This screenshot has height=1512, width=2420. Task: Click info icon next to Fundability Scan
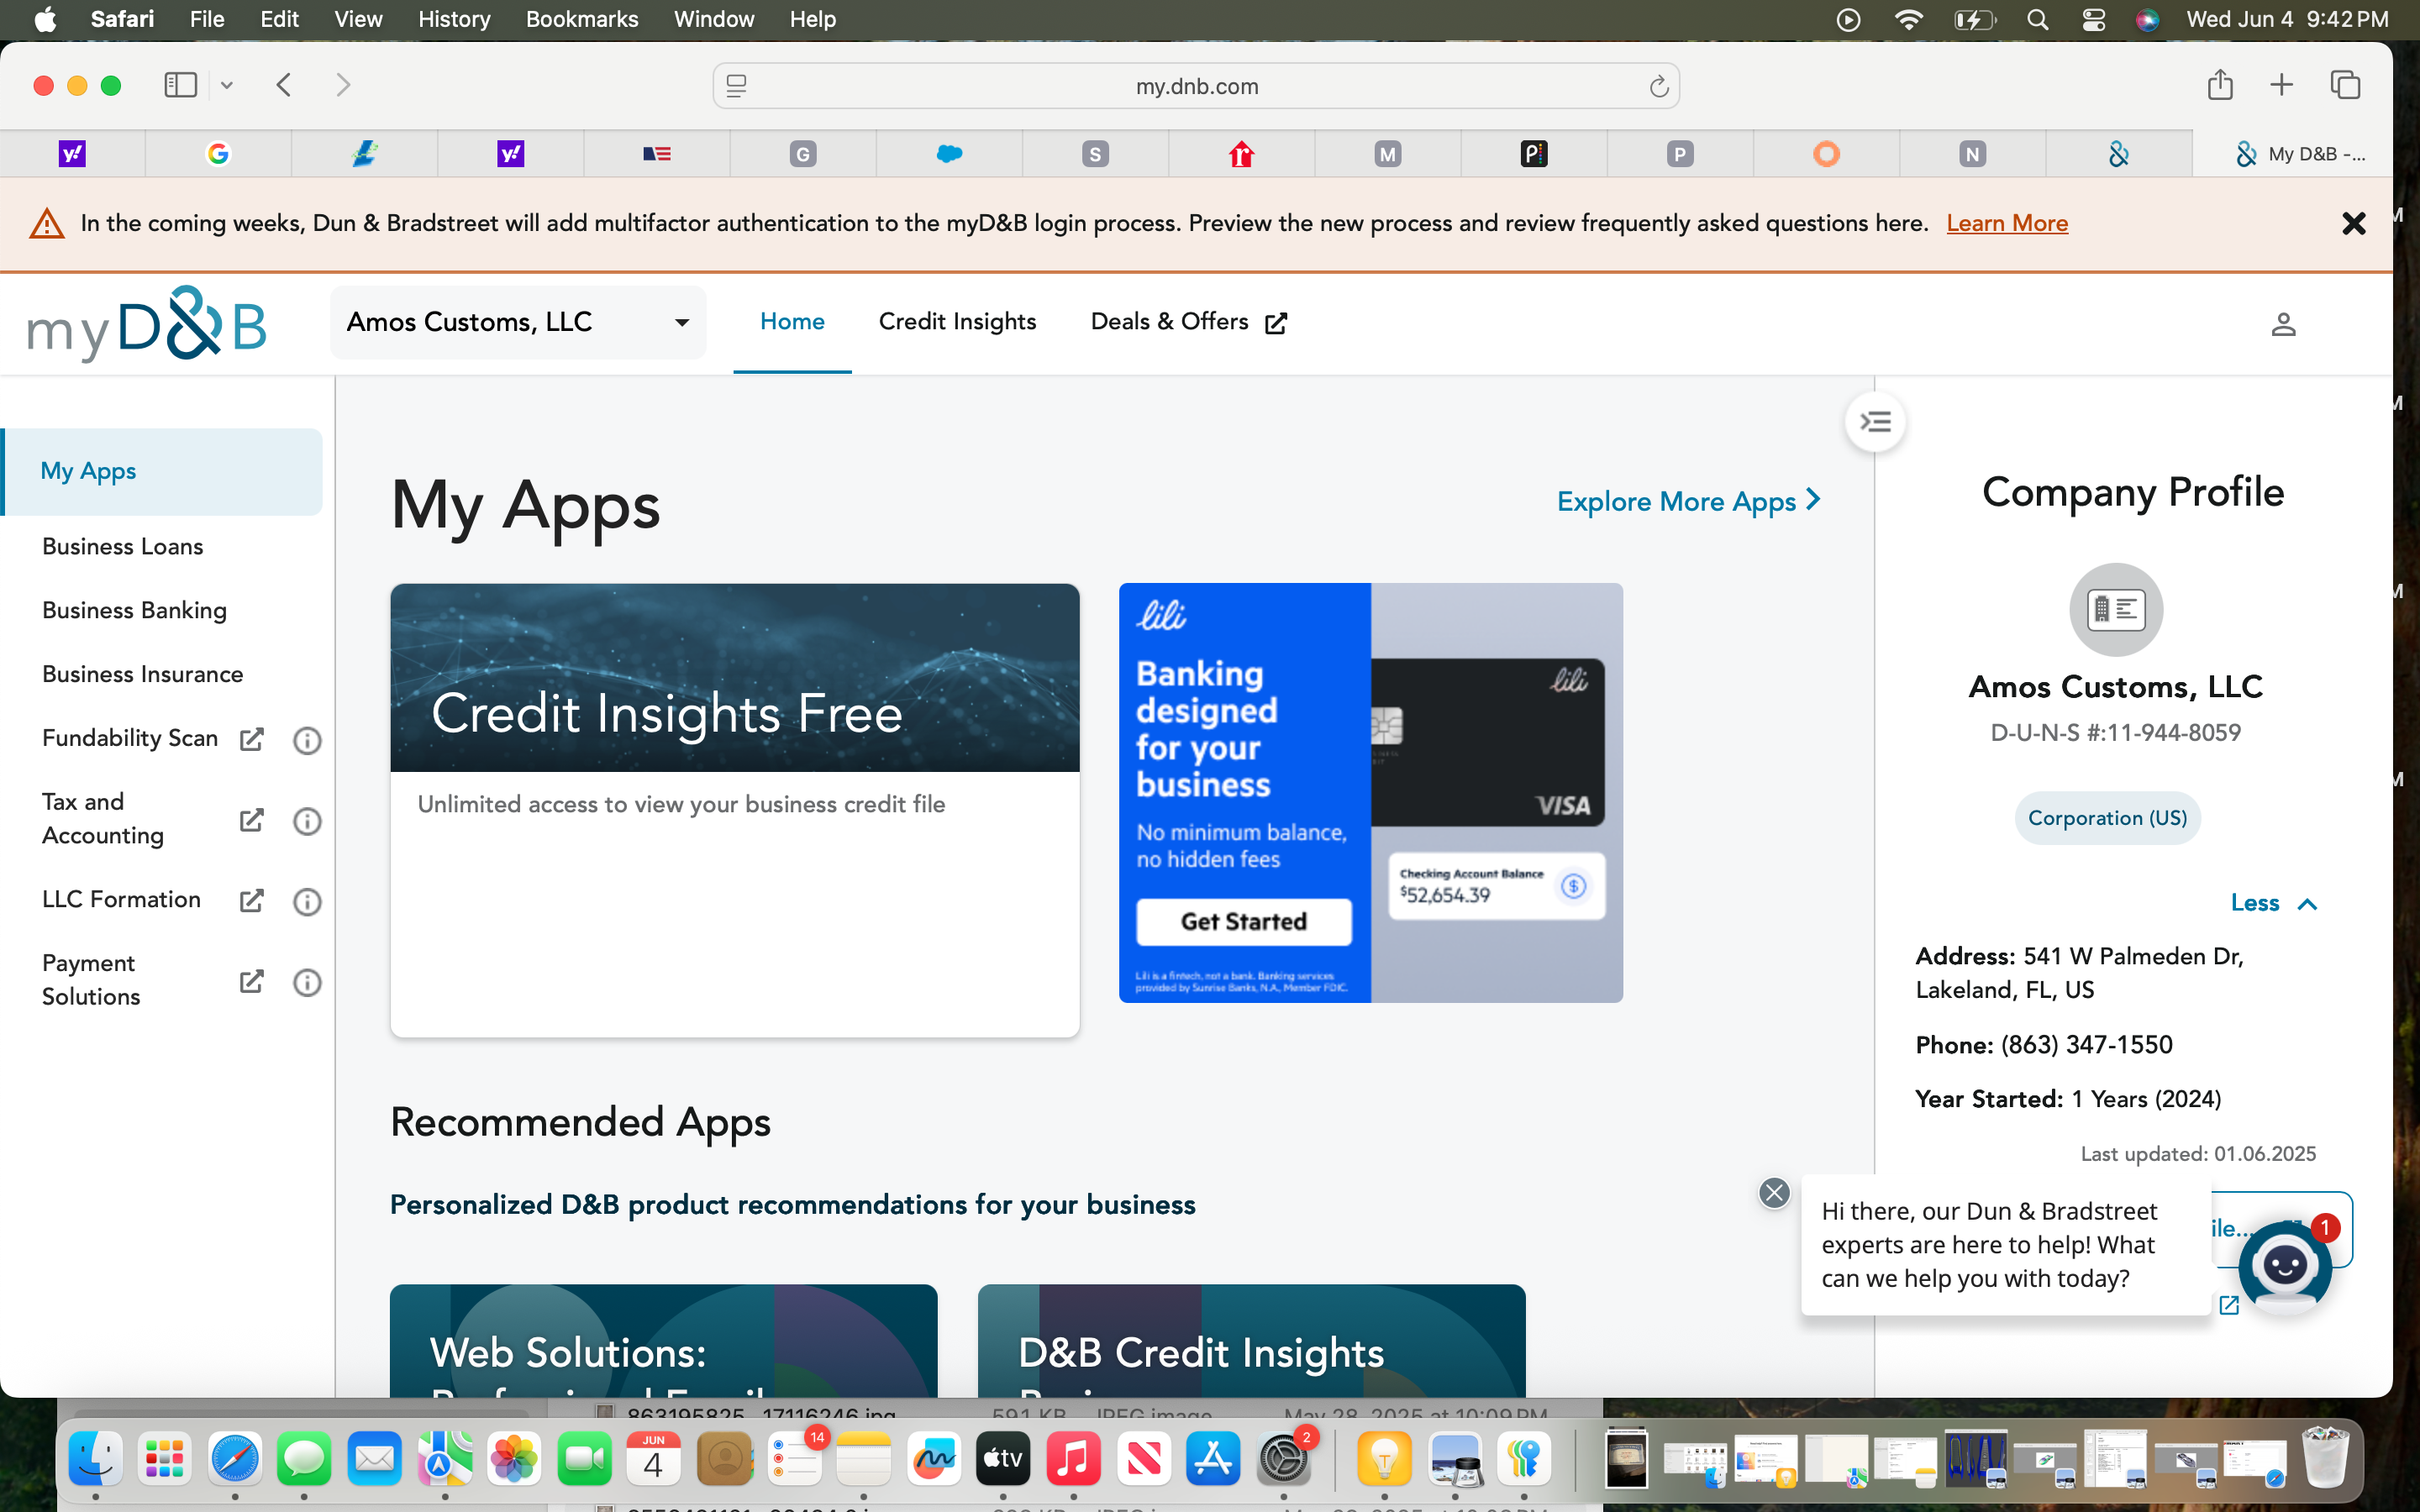[x=307, y=740]
